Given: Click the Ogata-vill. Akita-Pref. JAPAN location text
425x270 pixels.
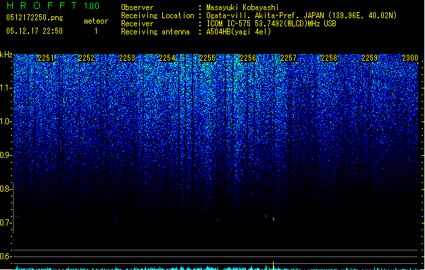Looking at the screenshot, I should click(x=301, y=16).
